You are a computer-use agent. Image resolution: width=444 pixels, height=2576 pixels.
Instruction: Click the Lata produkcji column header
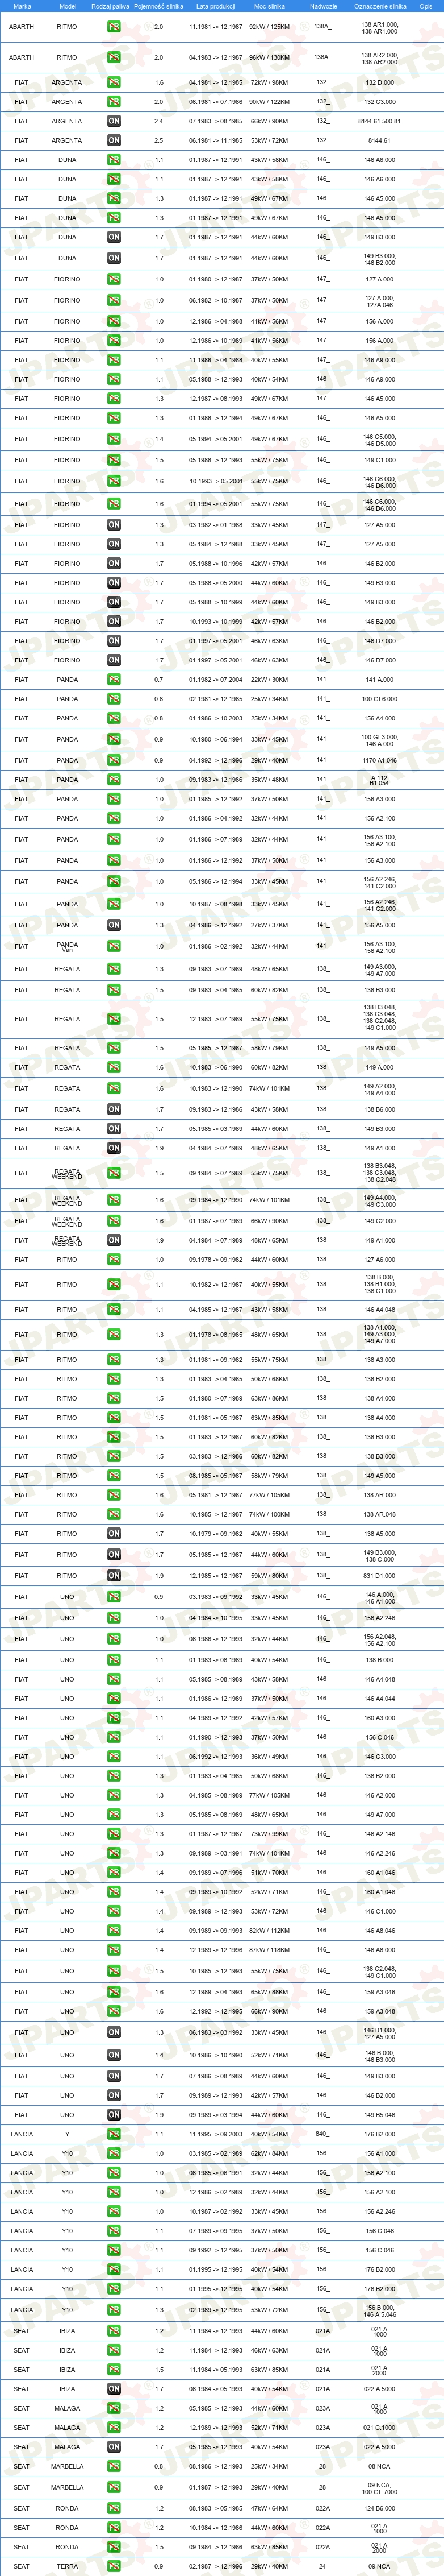pyautogui.click(x=216, y=6)
